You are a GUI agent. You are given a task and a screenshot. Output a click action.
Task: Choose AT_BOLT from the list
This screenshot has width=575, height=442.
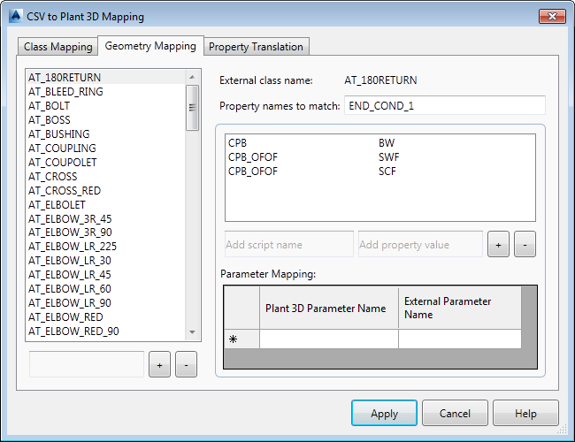pyautogui.click(x=106, y=106)
